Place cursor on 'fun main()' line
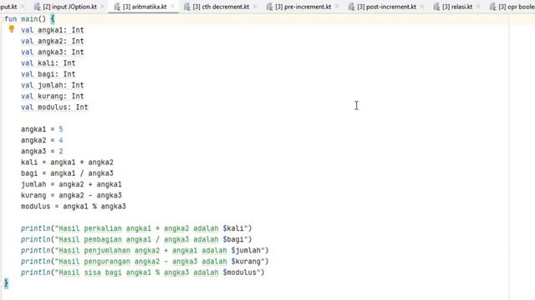This screenshot has height=300, width=535. (x=29, y=19)
